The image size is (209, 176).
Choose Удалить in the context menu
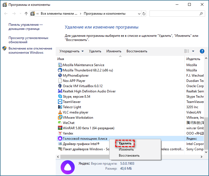[125, 143]
